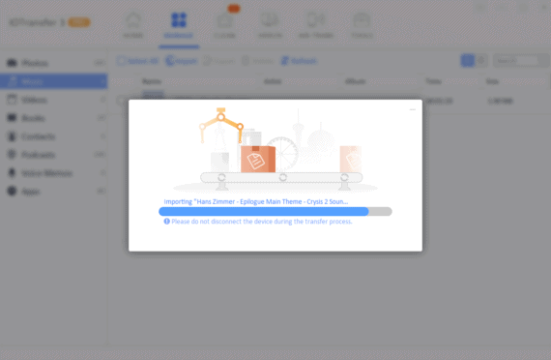Click the first song's size value cell
This screenshot has height=360, width=551.
point(501,102)
